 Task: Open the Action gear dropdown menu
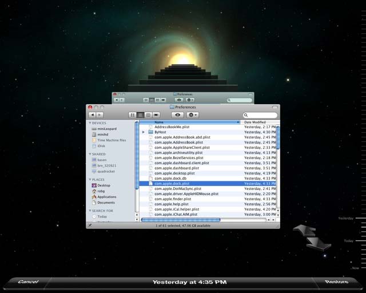click(193, 115)
